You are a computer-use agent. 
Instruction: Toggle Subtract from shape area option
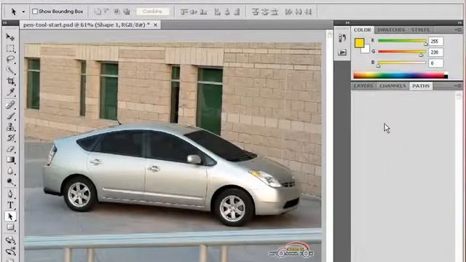pos(106,12)
